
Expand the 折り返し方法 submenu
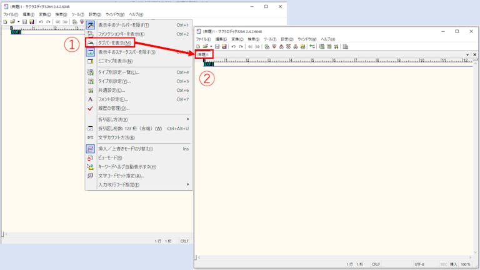coord(139,119)
